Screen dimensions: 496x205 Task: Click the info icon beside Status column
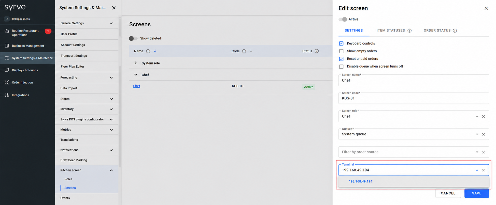[317, 51]
